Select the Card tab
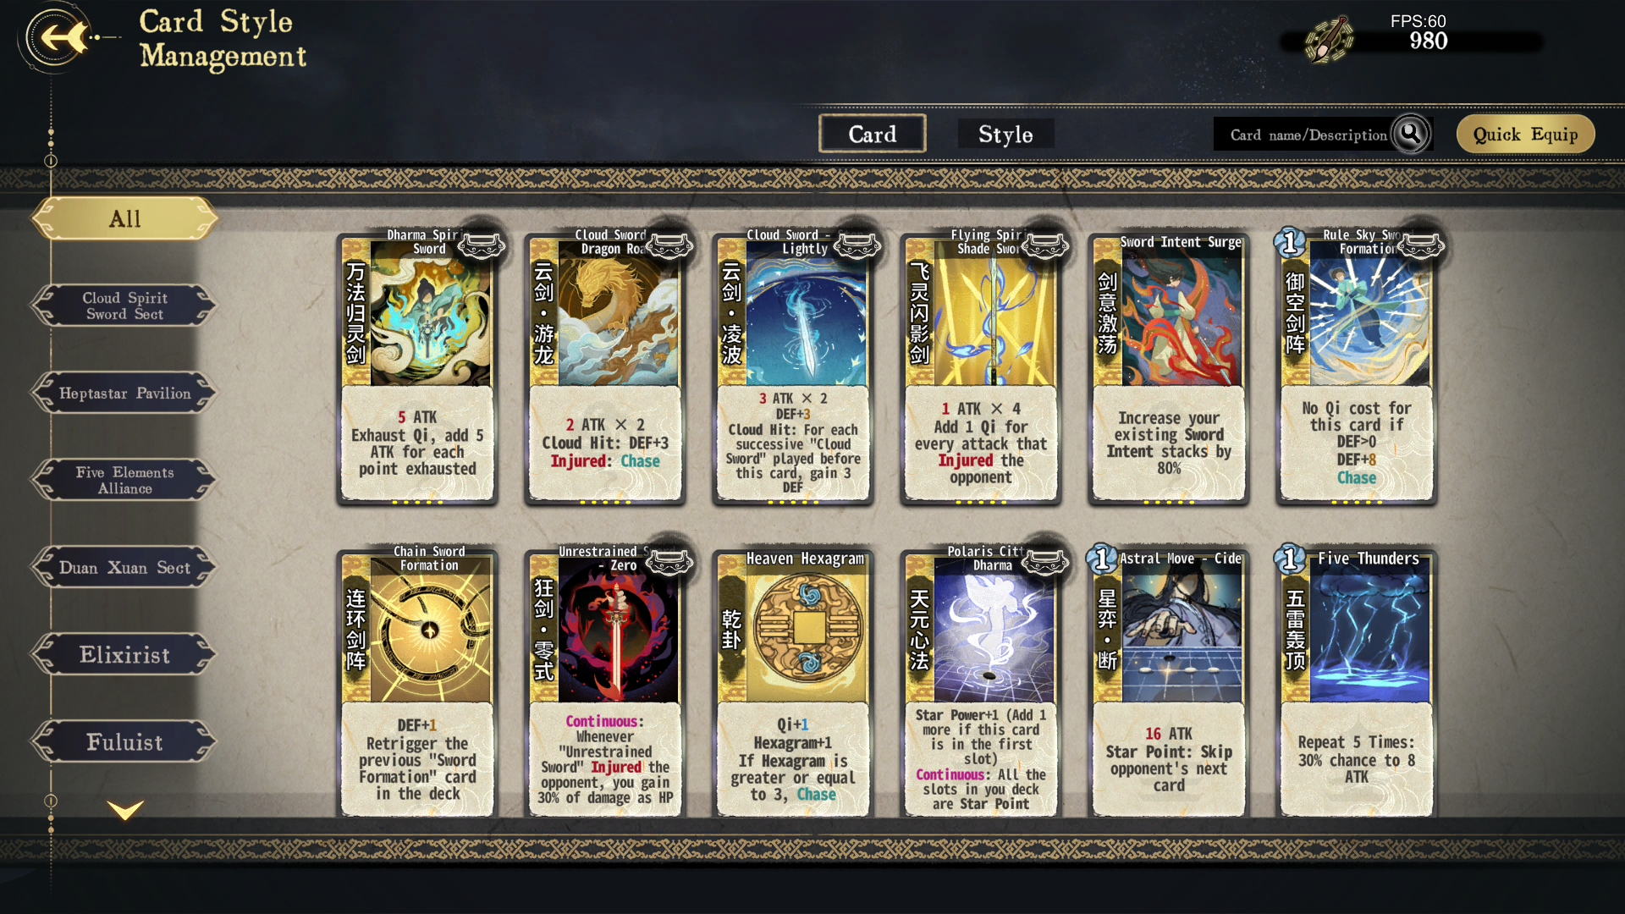1625x914 pixels. click(873, 134)
